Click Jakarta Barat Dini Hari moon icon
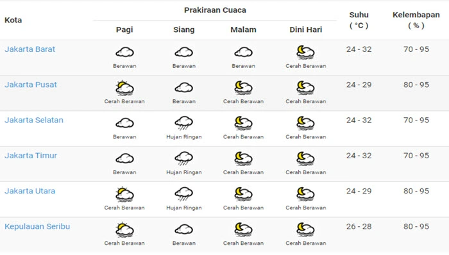This screenshot has width=449, height=255. 305,53
